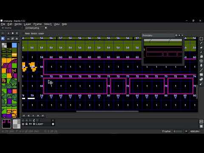Select frame 1 cel of Layer
The image size is (204, 153).
click(53, 124)
